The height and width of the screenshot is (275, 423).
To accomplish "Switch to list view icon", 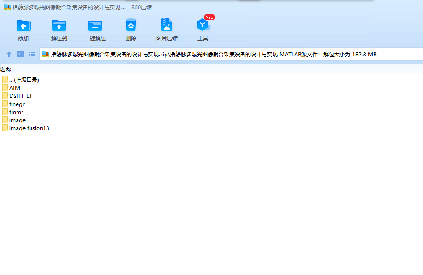I will pyautogui.click(x=32, y=54).
